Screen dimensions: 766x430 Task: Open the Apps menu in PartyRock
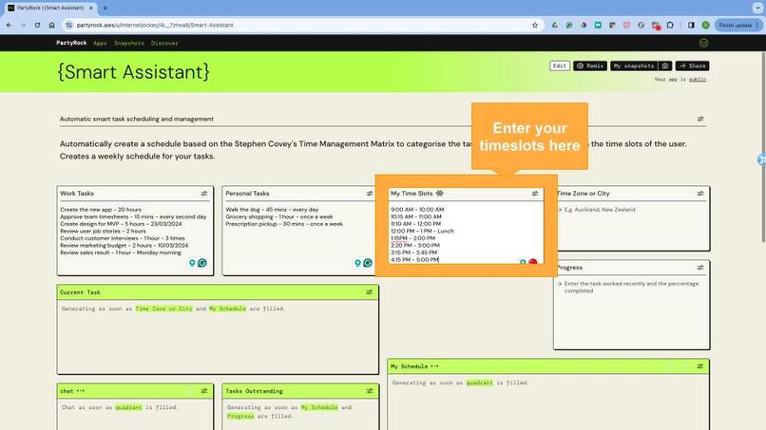(100, 43)
